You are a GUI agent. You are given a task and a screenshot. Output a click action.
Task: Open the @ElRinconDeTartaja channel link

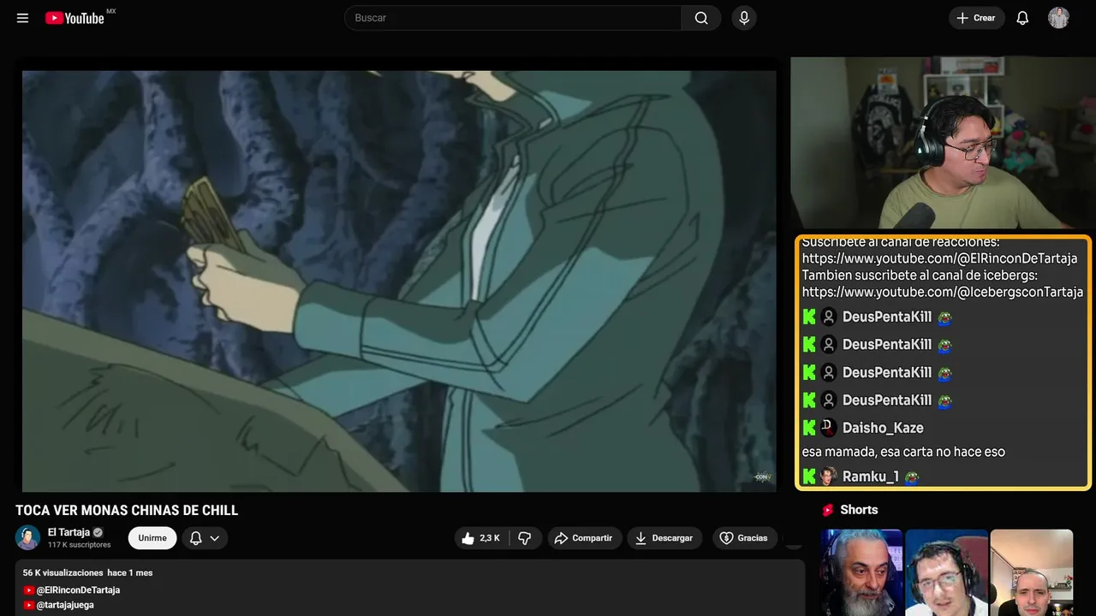coord(78,590)
